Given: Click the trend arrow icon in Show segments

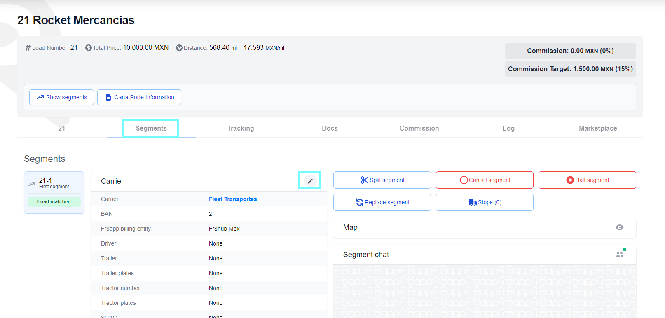Looking at the screenshot, I should tap(40, 97).
